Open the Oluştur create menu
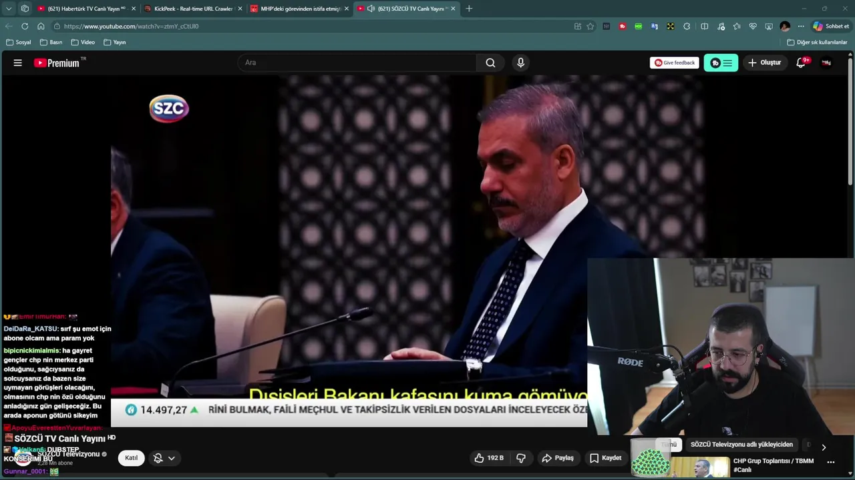 pos(764,63)
